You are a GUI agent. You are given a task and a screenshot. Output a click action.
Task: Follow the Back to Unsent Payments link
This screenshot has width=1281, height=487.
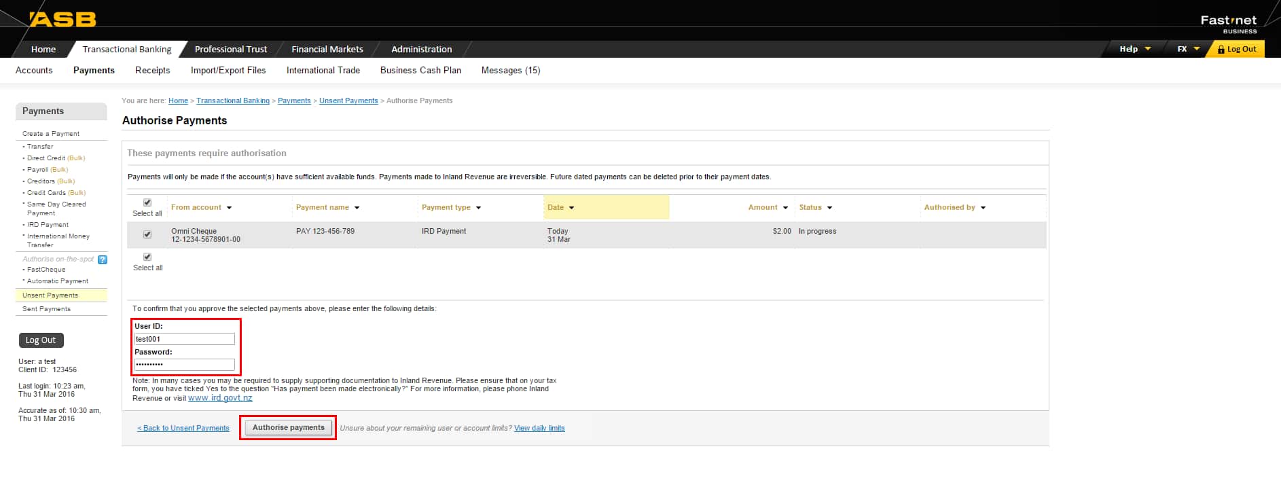tap(183, 428)
